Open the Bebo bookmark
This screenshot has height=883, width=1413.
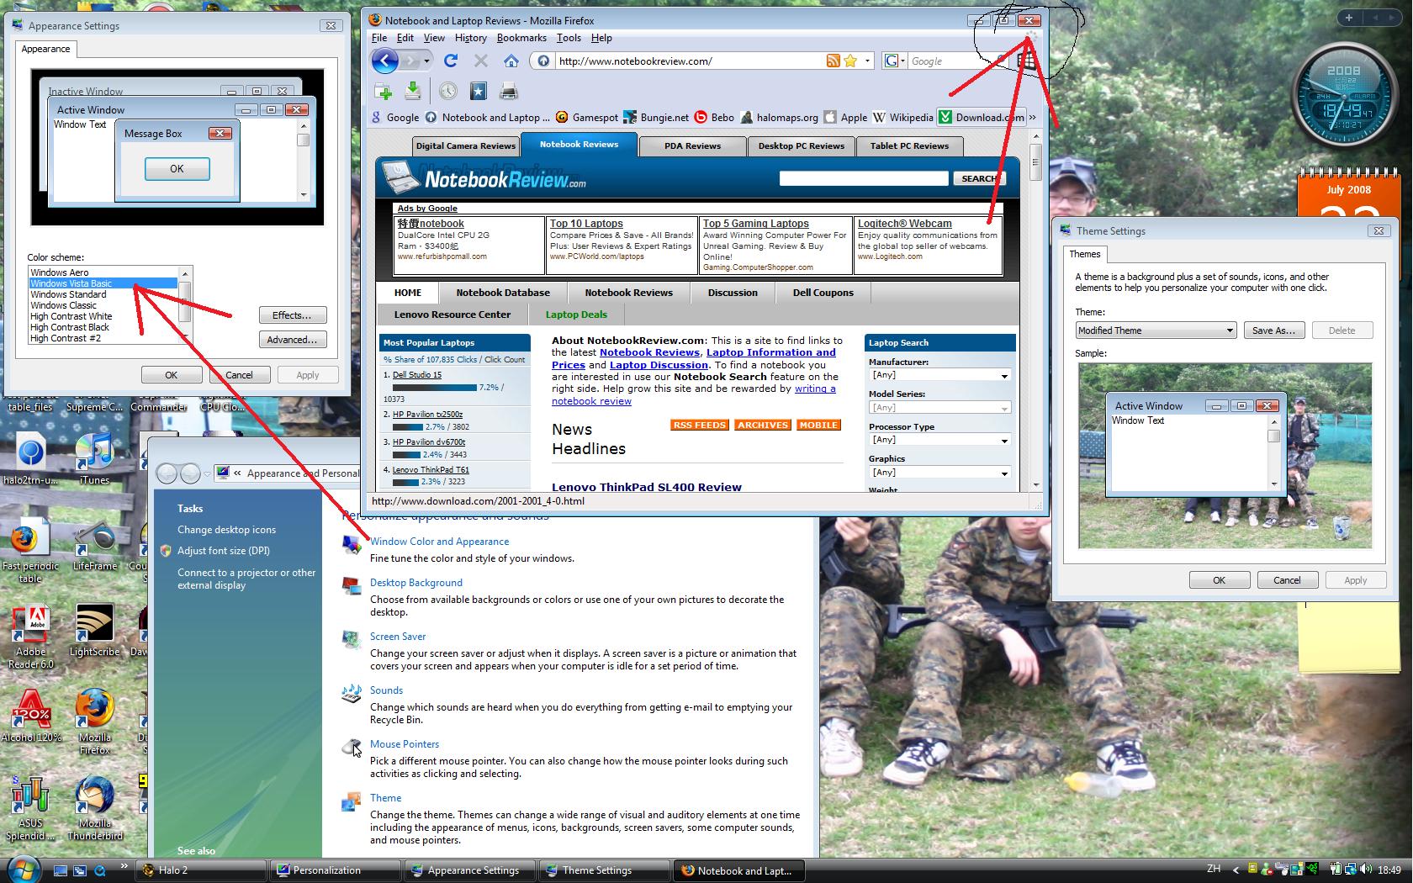click(x=714, y=118)
